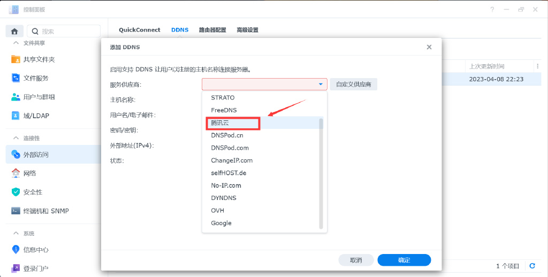Screen dimensions: 548x277
Task: Click the User & Group (用户与群组) icon
Action: coord(16,97)
